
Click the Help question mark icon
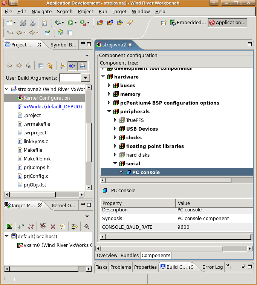pos(60,33)
